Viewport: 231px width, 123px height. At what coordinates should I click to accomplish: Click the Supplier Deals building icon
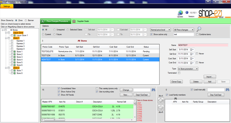tap(74, 21)
